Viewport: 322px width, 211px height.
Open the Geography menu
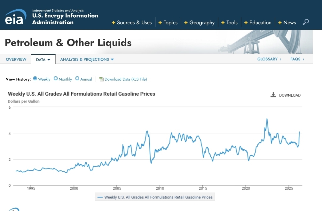[202, 23]
